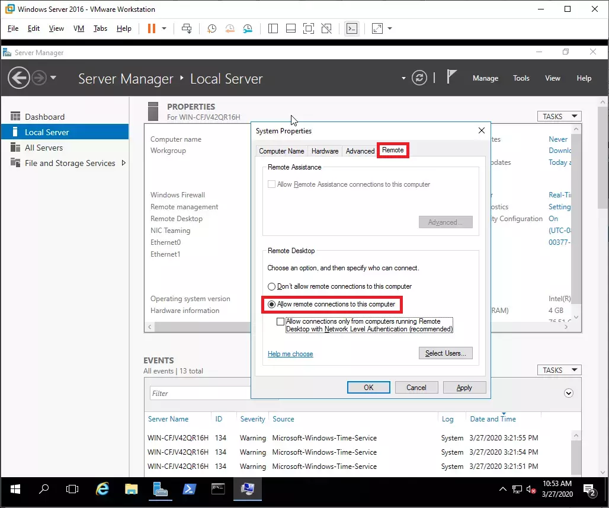Image resolution: width=609 pixels, height=508 pixels.
Task: Switch to Advanced tab
Action: coord(360,151)
